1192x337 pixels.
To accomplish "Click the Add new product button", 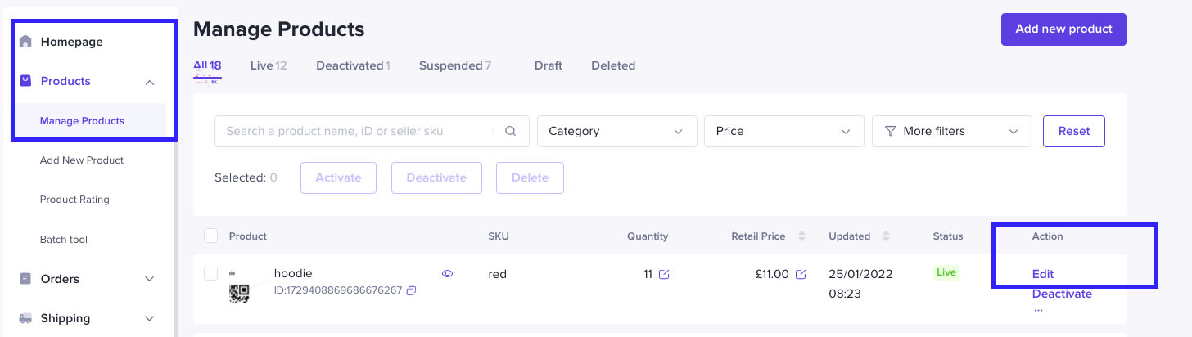I will 1063,29.
